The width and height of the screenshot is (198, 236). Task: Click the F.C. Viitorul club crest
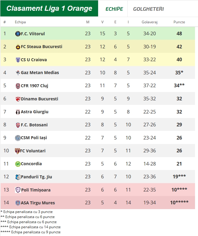point(18,34)
